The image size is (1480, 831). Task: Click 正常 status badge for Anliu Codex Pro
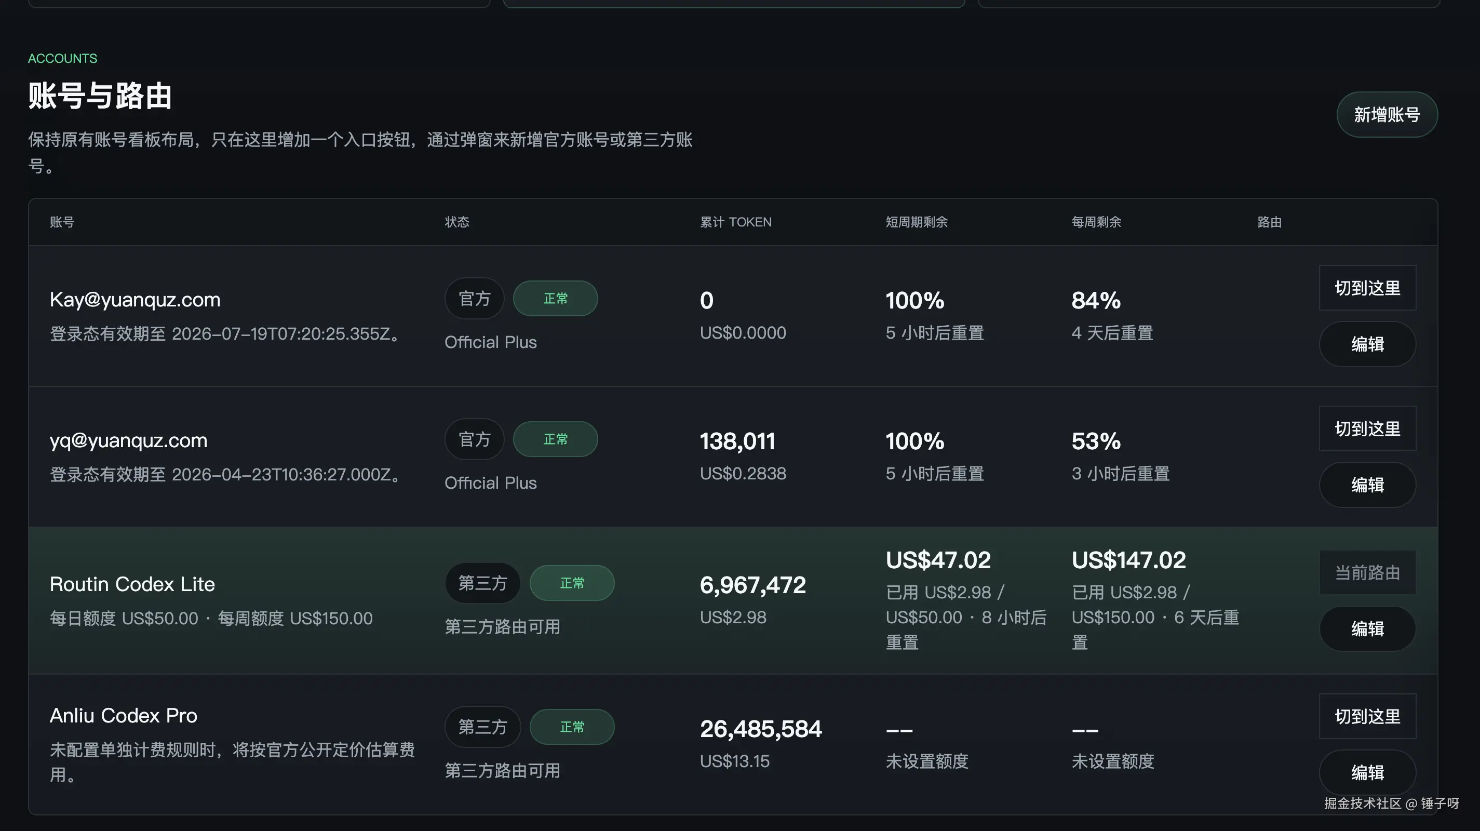click(x=572, y=727)
